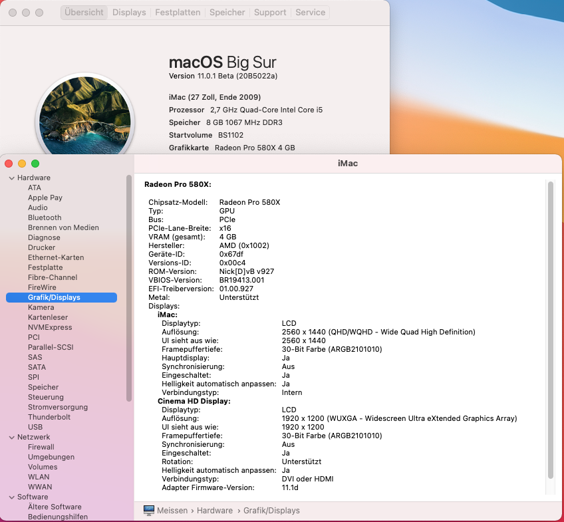Select Drucker in the sidebar
Image resolution: width=564 pixels, height=522 pixels.
click(42, 247)
